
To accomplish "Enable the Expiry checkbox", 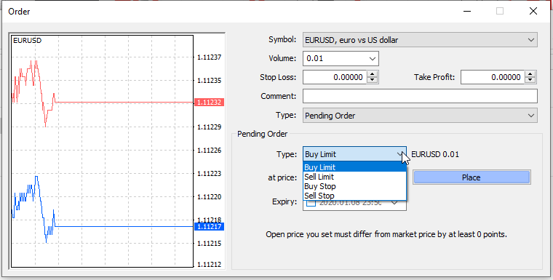I will pos(311,203).
